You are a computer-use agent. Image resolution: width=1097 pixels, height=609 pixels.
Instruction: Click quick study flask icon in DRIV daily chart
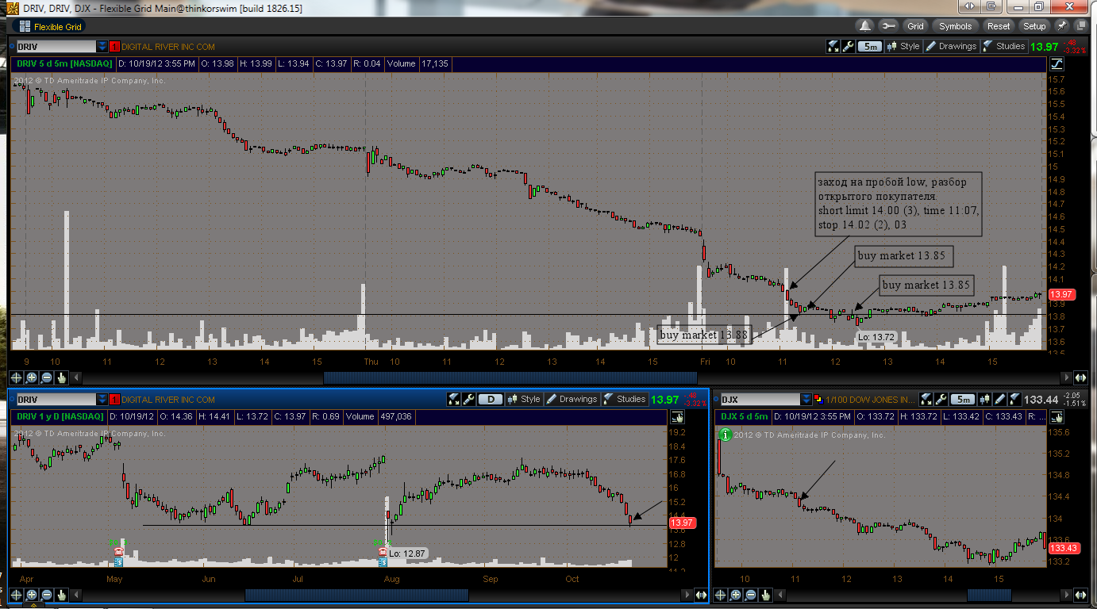[454, 399]
